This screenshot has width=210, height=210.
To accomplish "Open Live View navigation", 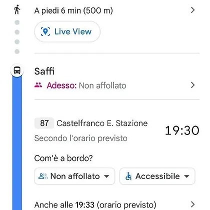I will [67, 31].
